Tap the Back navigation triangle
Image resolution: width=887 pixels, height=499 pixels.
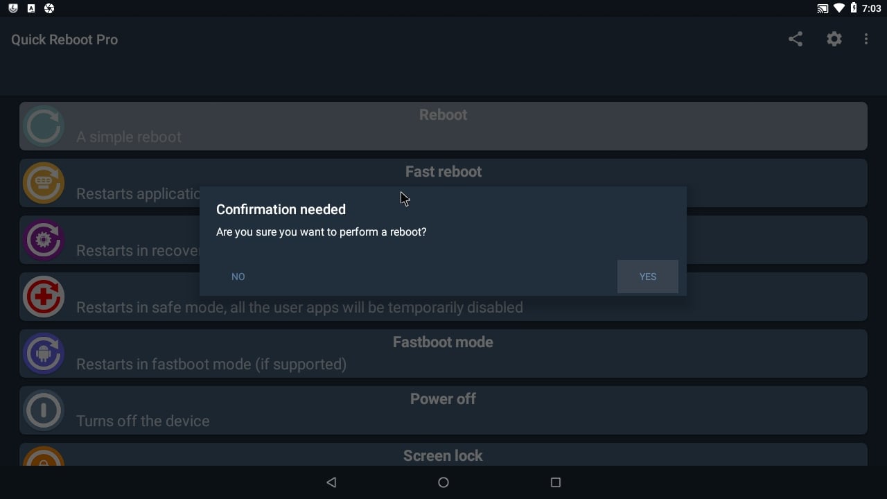click(x=331, y=482)
